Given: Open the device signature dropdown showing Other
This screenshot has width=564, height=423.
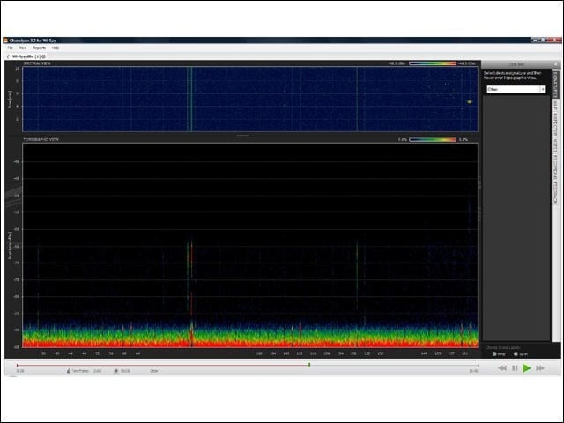Looking at the screenshot, I should pos(516,89).
